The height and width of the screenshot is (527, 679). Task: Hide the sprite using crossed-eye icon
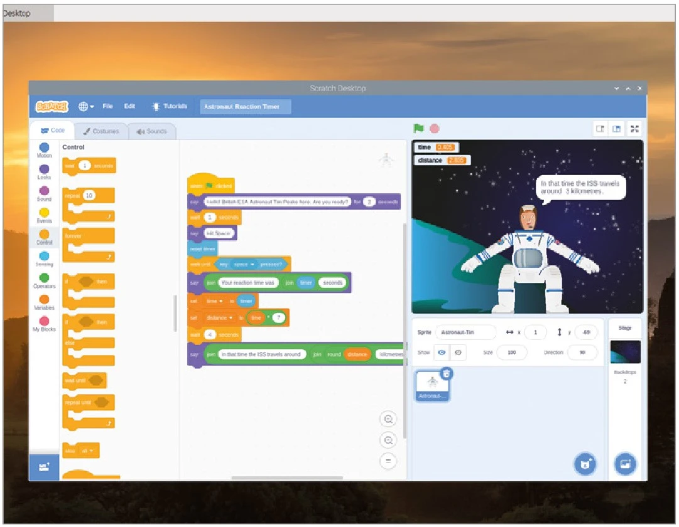[457, 353]
